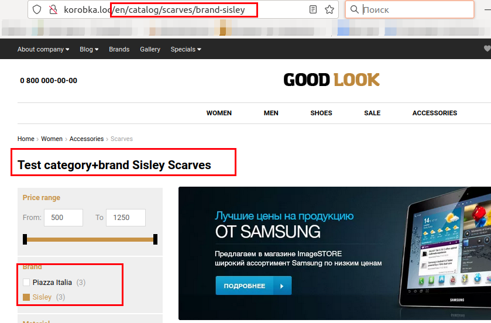Open the WOMEN category
This screenshot has width=491, height=323.
point(219,113)
